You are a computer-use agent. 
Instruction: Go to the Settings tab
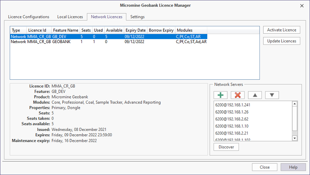(138, 17)
